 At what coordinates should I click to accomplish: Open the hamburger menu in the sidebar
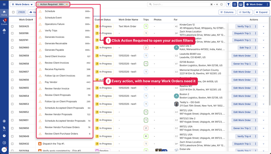(x=4, y=4)
